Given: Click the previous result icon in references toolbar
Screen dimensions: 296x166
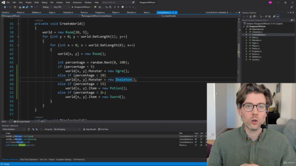Looking at the screenshot, I should (33, 129).
